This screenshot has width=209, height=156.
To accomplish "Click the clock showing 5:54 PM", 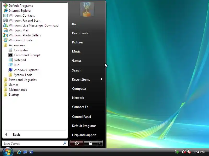I will tap(199, 152).
